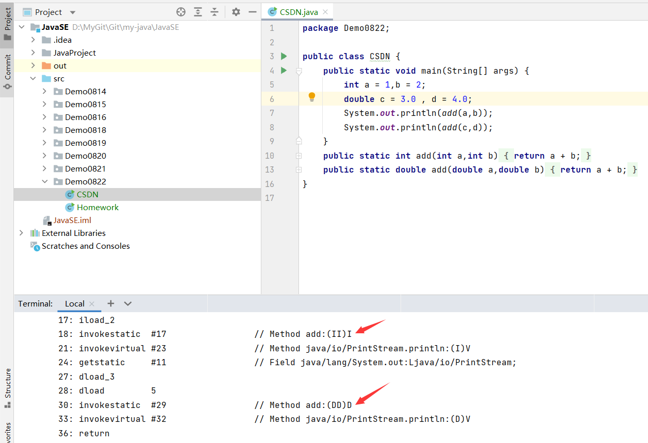Click the Collapse All icon in Project panel

click(x=214, y=12)
